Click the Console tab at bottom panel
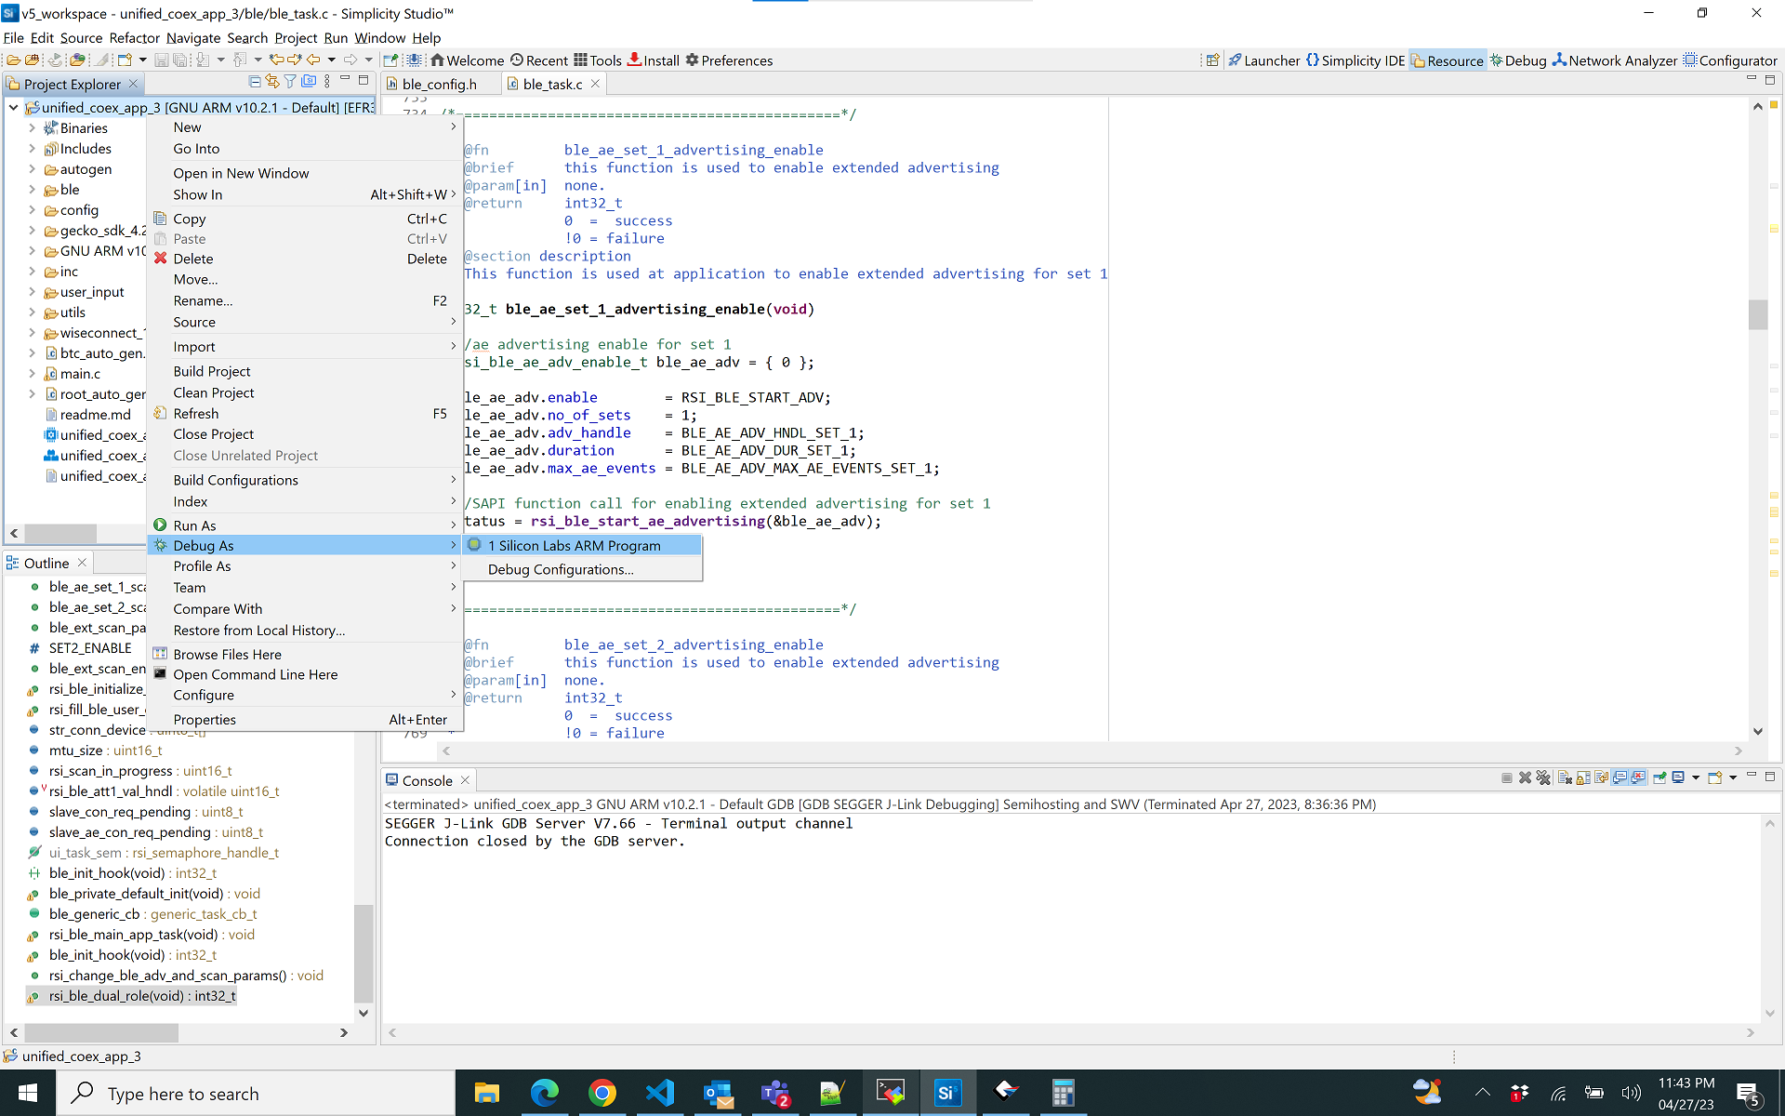 427,779
